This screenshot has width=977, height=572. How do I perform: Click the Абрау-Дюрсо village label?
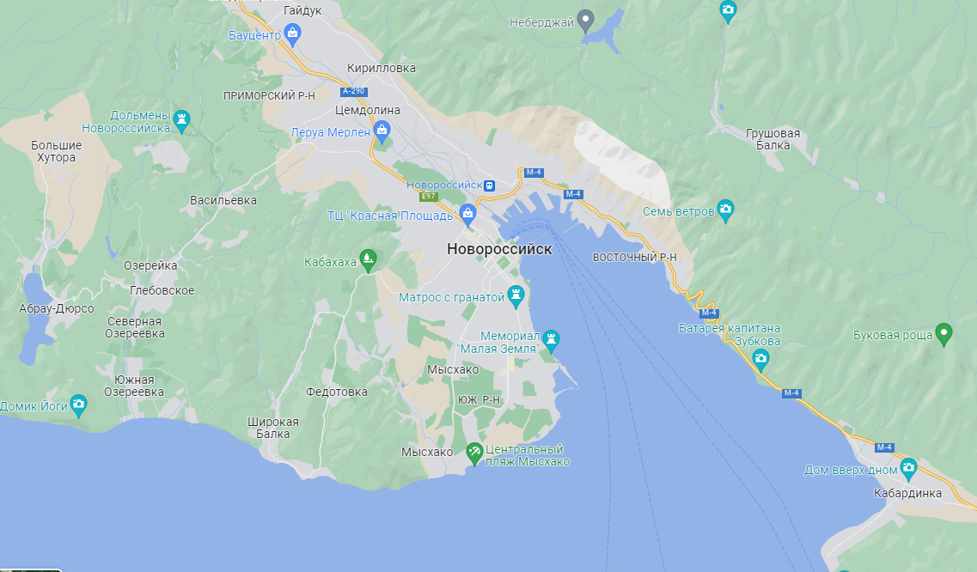pos(57,308)
